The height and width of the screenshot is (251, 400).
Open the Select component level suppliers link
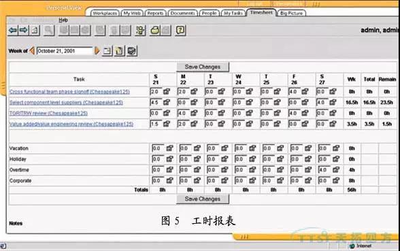pyautogui.click(x=66, y=102)
